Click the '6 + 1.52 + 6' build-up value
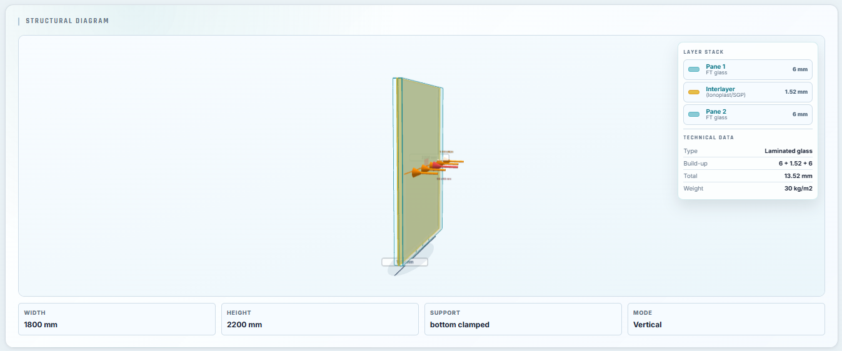842x351 pixels. click(795, 164)
